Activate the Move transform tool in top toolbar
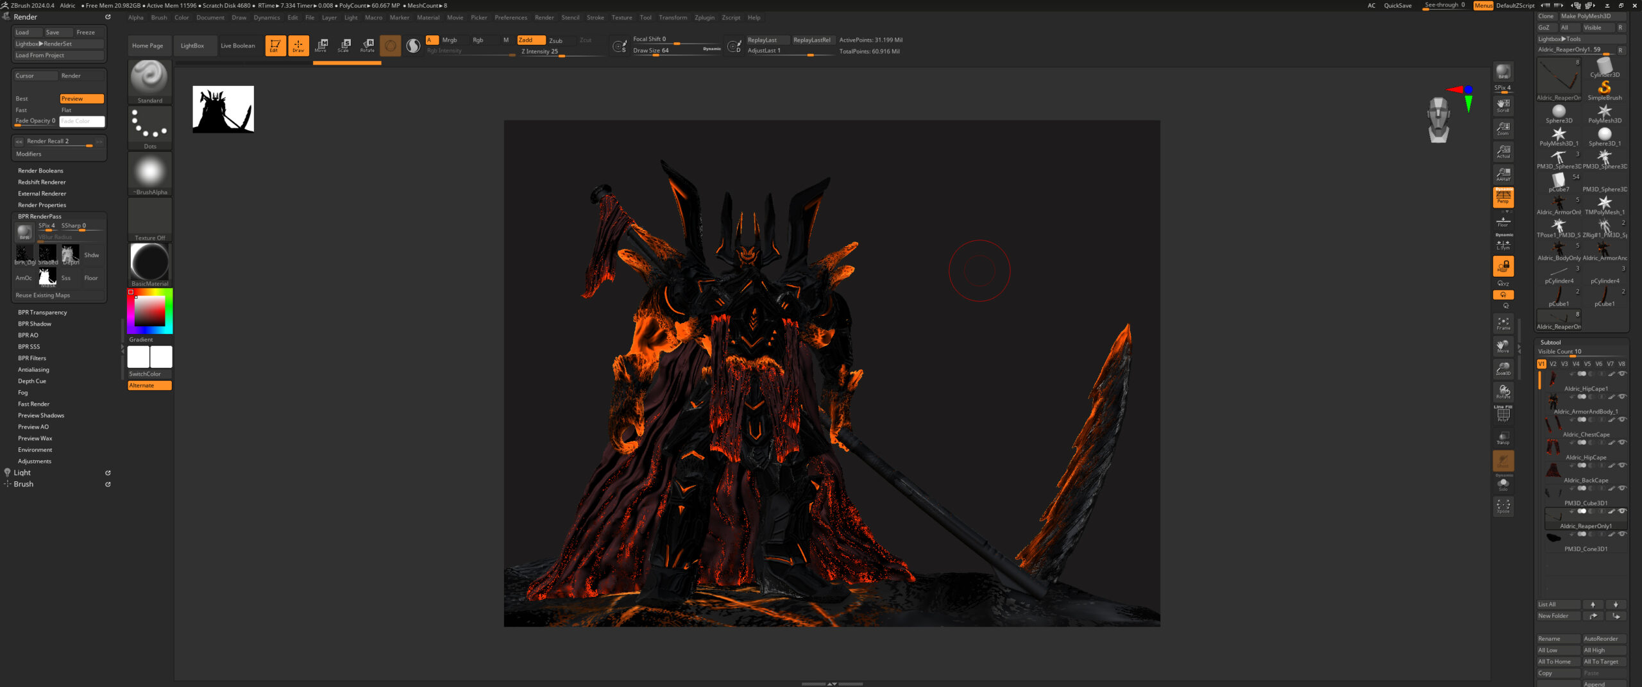 coord(321,45)
